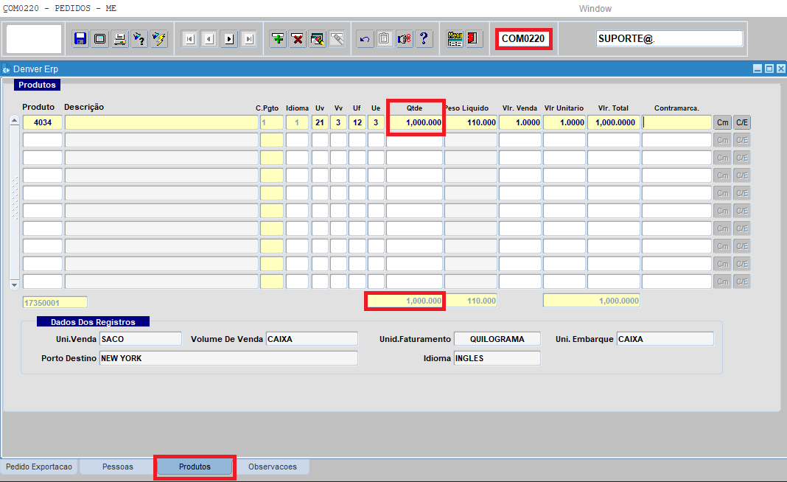Viewport: 787px width, 482px height.
Task: Open the Window menu
Action: pos(595,9)
